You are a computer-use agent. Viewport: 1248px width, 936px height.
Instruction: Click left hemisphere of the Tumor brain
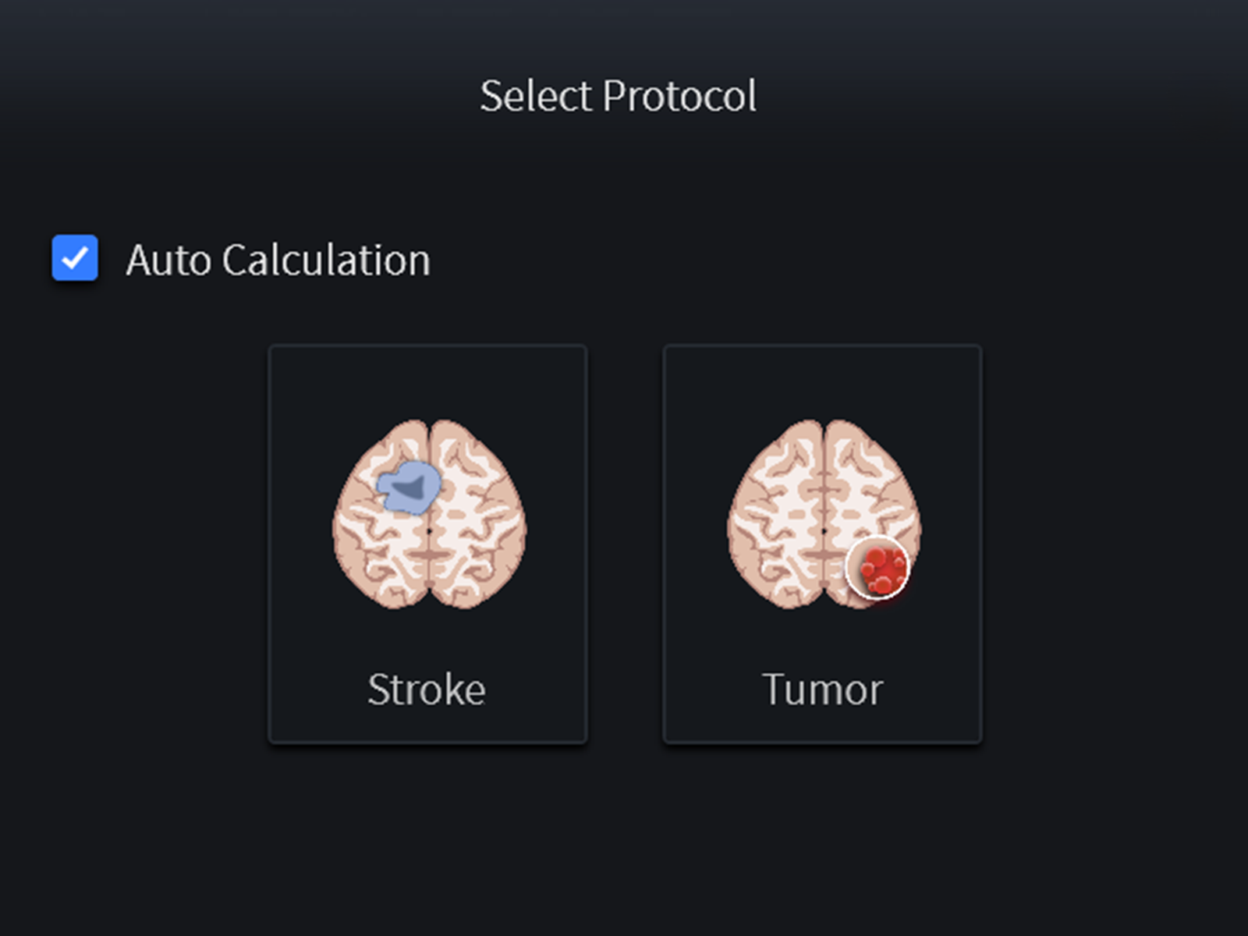[775, 515]
